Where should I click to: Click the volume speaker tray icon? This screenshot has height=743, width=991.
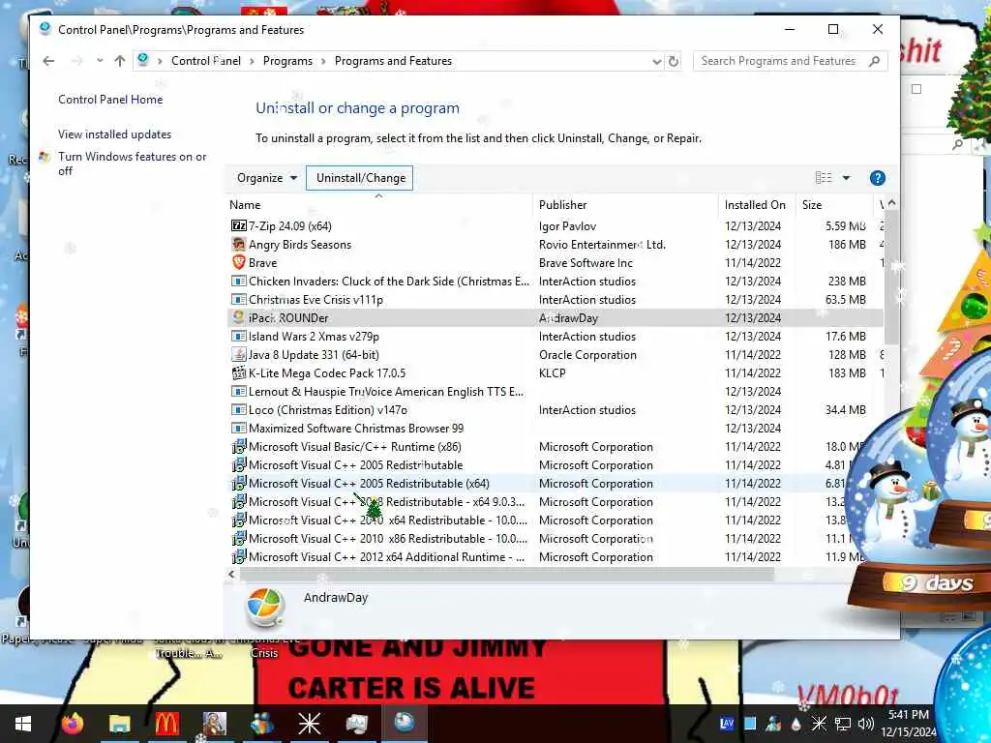866,724
